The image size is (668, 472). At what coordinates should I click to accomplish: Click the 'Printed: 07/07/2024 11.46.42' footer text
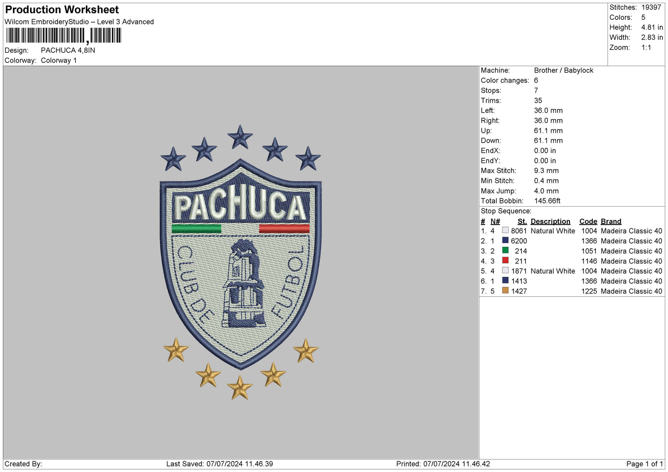(443, 464)
